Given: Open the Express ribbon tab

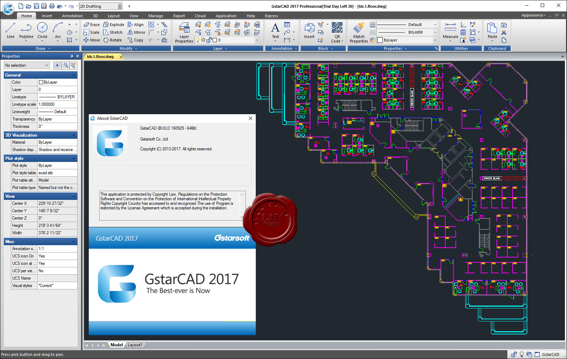Looking at the screenshot, I should click(x=272, y=16).
